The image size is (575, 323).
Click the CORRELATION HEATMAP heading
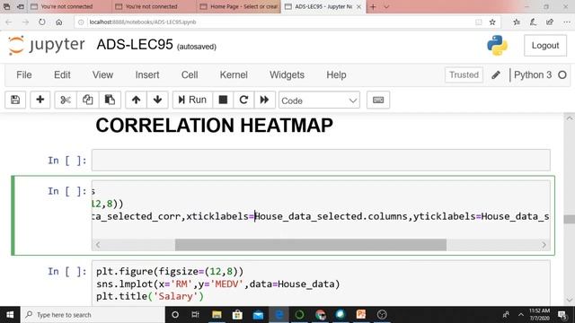pyautogui.click(x=214, y=126)
